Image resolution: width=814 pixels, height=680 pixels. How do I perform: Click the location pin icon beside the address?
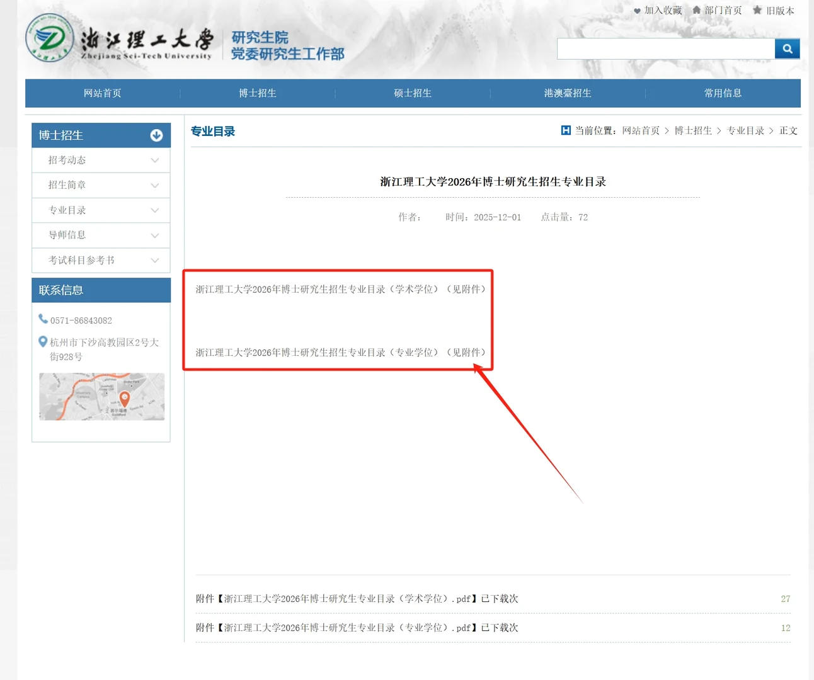tap(43, 343)
